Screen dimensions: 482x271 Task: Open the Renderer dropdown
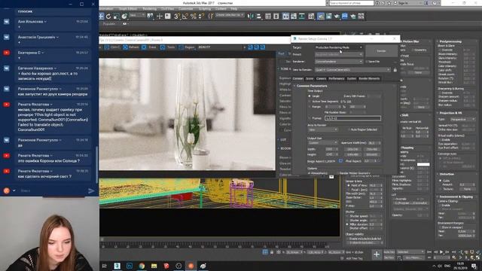(338, 62)
